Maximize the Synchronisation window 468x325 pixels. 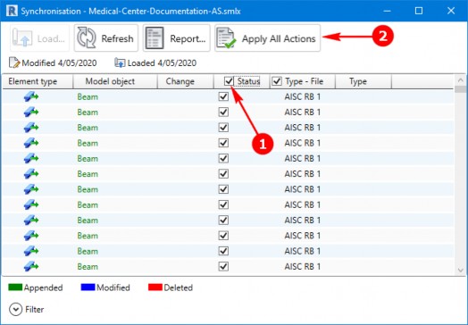click(x=419, y=11)
